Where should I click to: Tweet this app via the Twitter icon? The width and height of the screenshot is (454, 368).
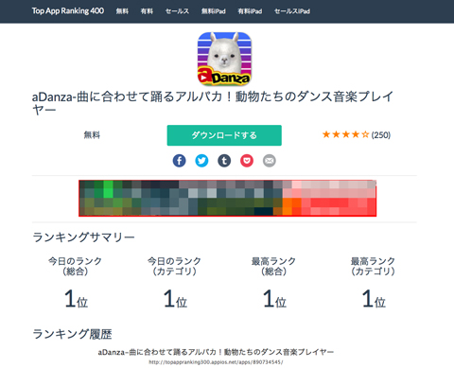[201, 161]
